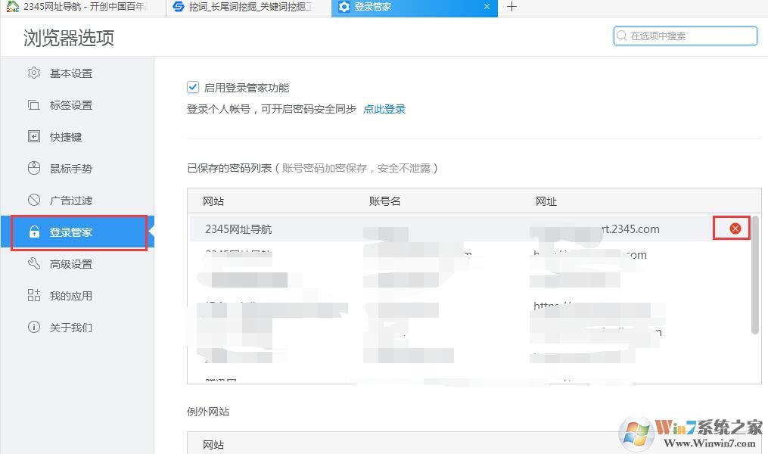768x454 pixels.
Task: Click the 挖词 tab favicon
Action: pos(179,7)
